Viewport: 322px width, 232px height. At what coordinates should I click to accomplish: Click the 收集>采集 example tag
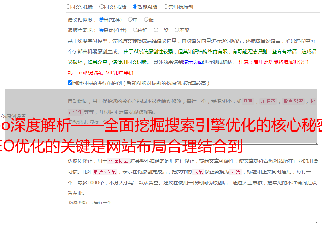tap(105, 172)
